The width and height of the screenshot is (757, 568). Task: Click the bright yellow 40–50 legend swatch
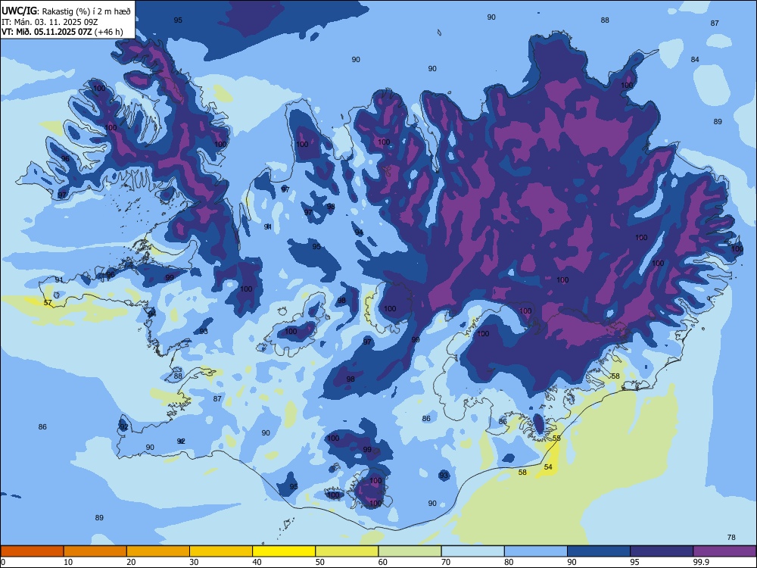point(284,551)
